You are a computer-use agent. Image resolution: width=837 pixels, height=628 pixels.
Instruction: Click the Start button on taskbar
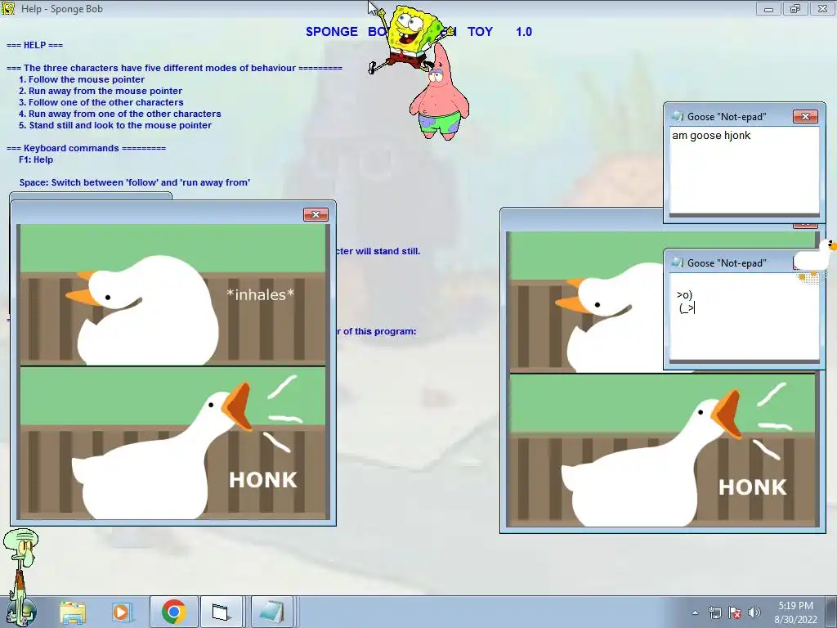(21, 612)
